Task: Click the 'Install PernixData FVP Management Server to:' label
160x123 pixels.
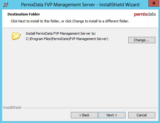Action: 61,33
